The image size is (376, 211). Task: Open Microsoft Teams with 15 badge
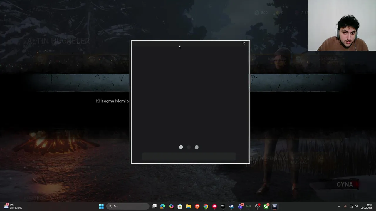click(x=240, y=206)
